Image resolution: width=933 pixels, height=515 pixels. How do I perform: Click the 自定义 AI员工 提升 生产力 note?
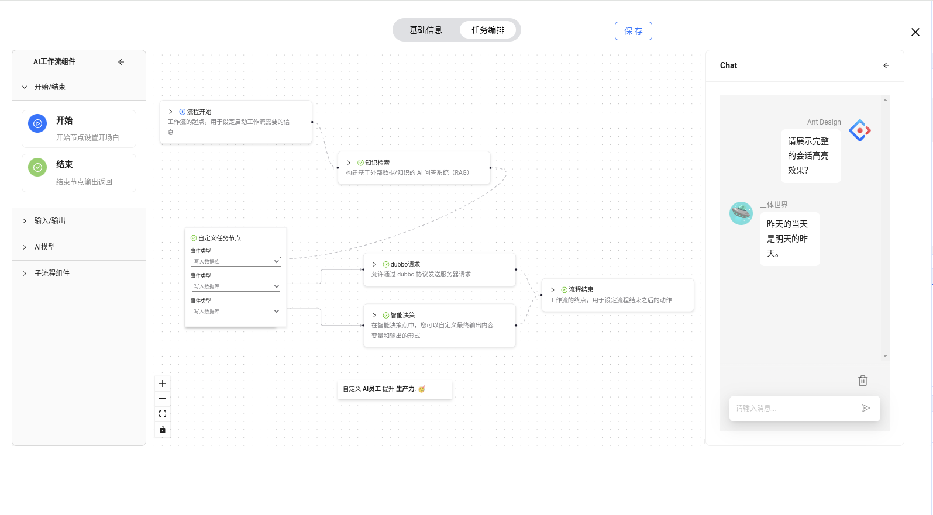pyautogui.click(x=395, y=389)
